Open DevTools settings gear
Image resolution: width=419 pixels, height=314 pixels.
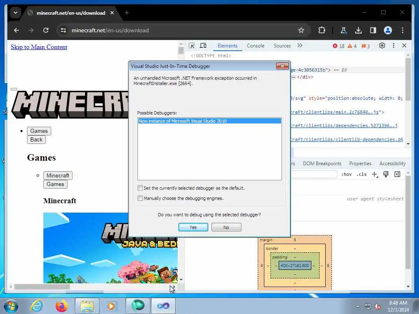(x=382, y=46)
